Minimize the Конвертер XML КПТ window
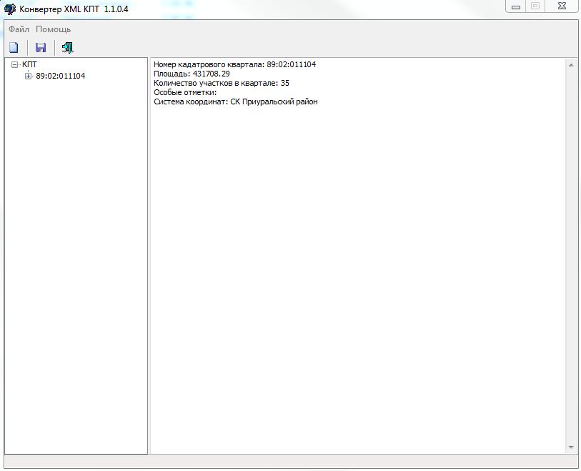The width and height of the screenshot is (581, 471). coord(516,6)
